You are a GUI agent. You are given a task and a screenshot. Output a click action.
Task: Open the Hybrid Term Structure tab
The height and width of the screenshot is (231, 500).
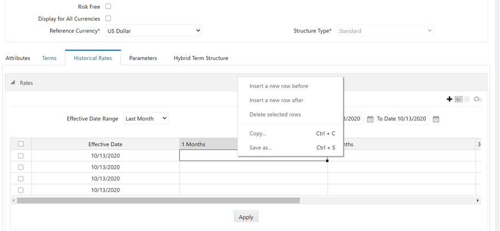(201, 58)
